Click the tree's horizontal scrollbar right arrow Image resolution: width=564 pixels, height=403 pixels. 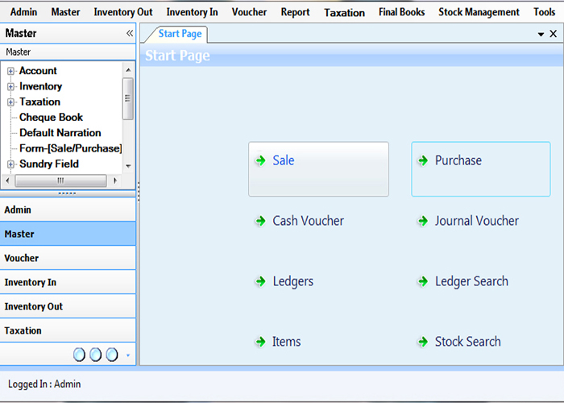click(x=115, y=181)
